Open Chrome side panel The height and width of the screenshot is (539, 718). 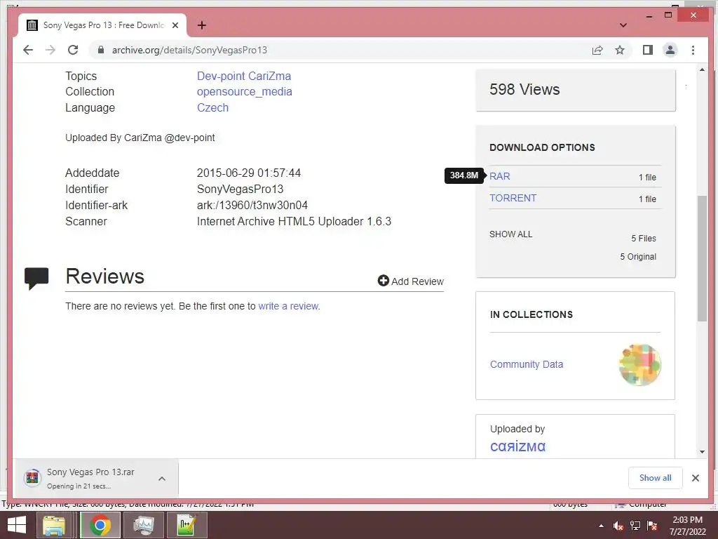point(647,50)
